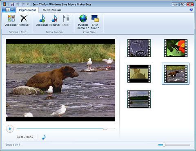Click the Remover videos e fotos X icon

(24, 18)
